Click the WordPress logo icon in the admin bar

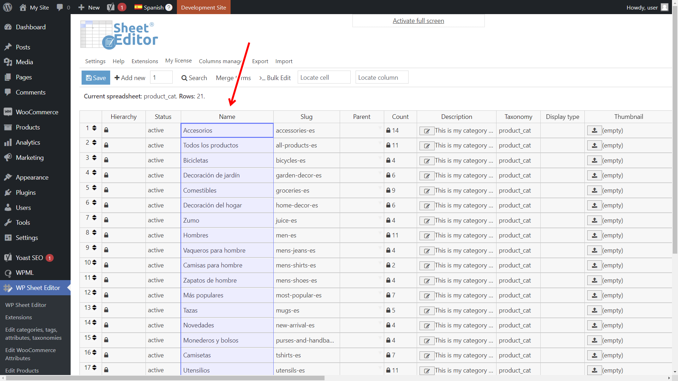coord(7,7)
